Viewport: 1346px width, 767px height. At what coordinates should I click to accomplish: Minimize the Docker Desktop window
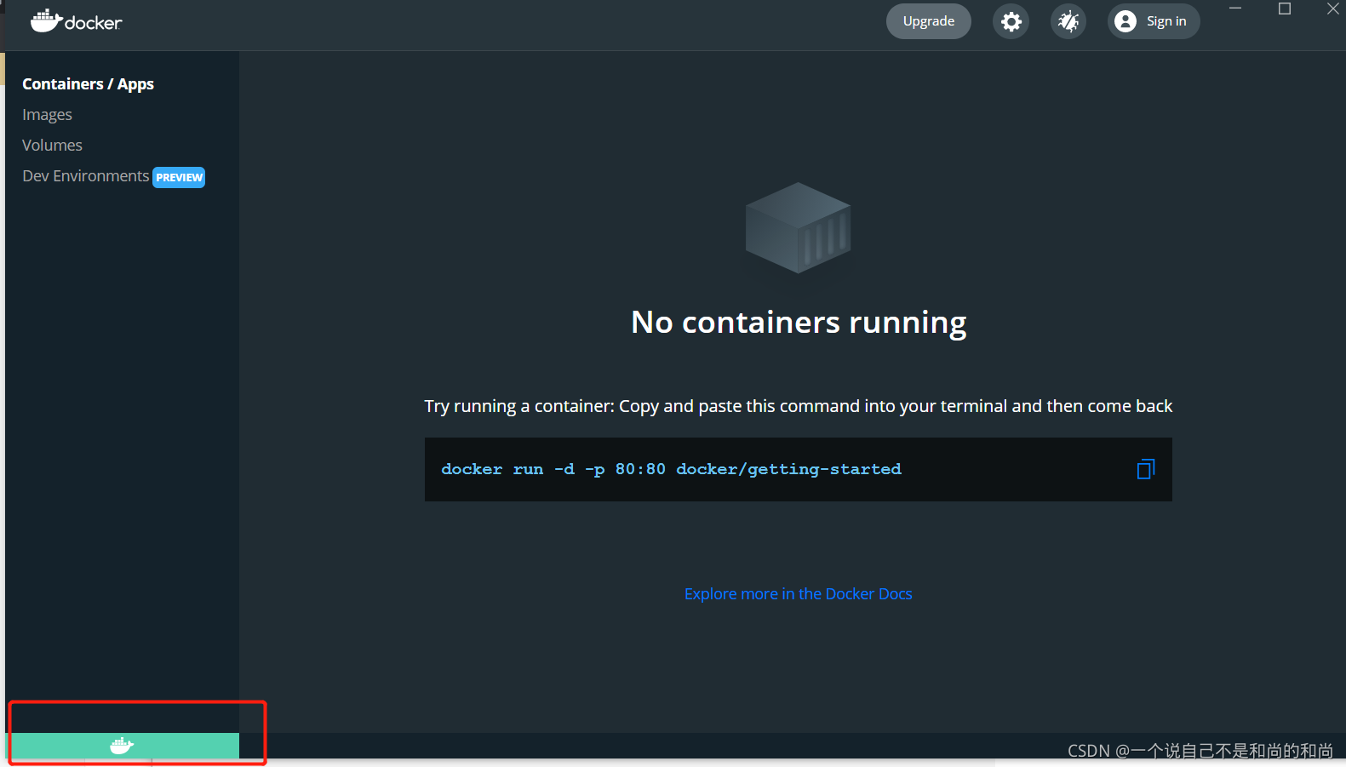(x=1235, y=9)
